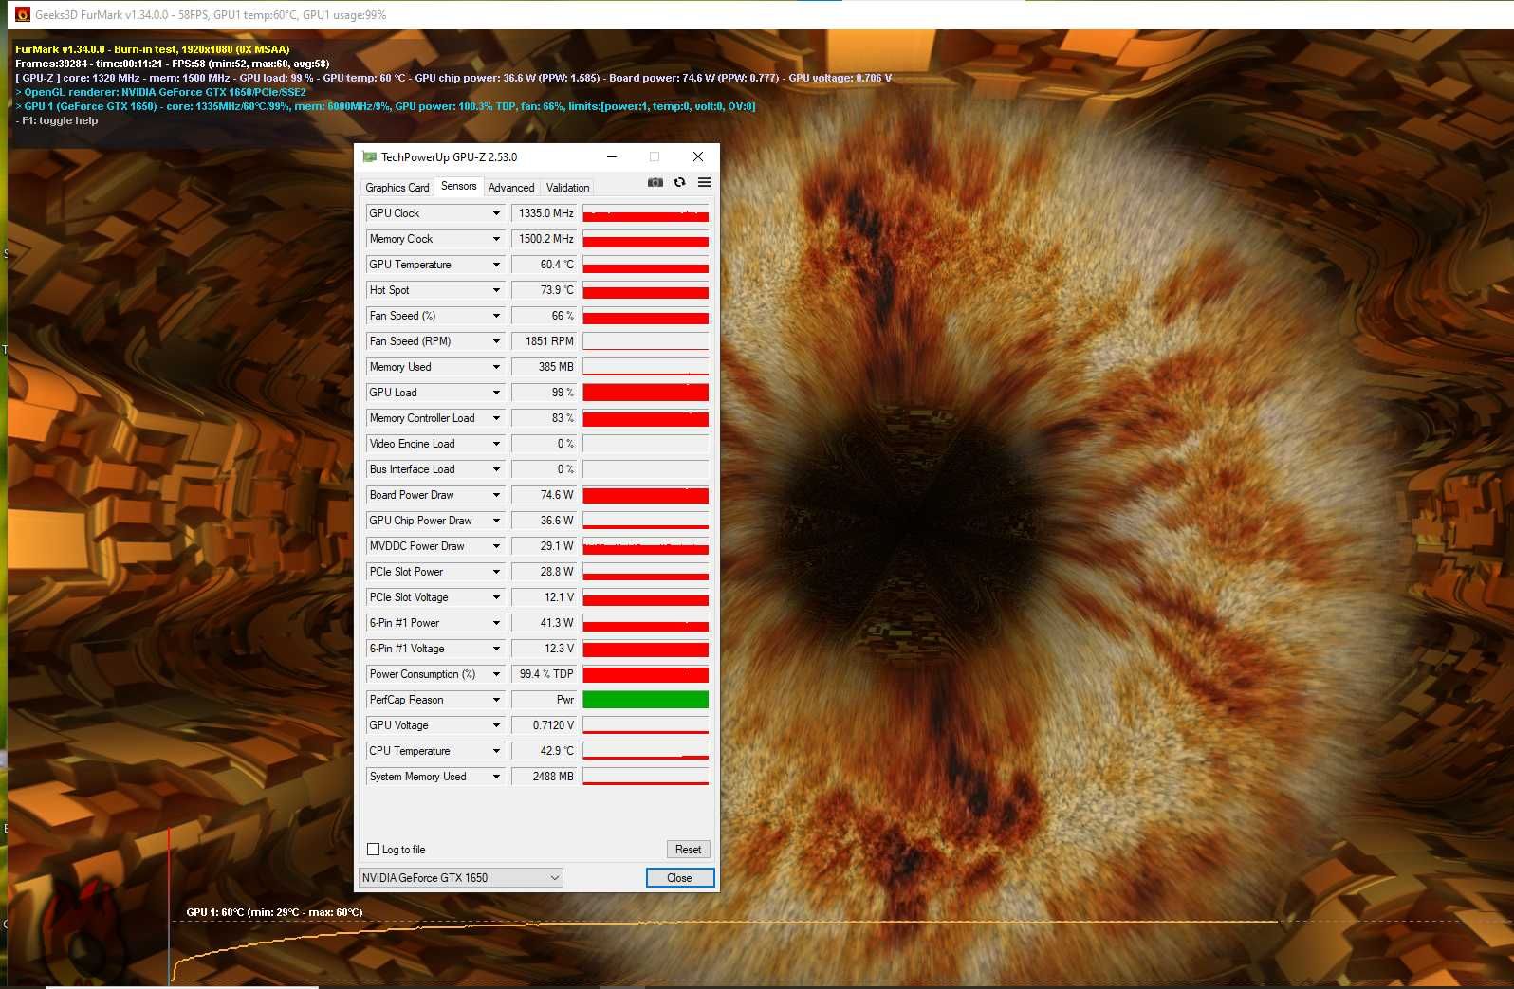Viewport: 1514px width, 989px height.
Task: Expand the 6-Pin #1 Power dropdown
Action: 496,623
